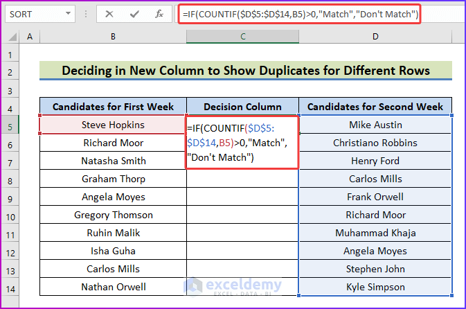Select cell containing Nathan Orwell

pyautogui.click(x=112, y=288)
